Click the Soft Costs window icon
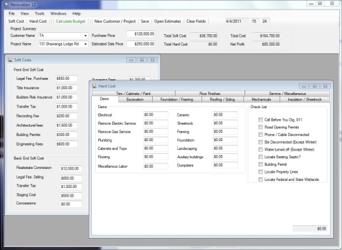This screenshot has width=342, height=250. coord(10,59)
